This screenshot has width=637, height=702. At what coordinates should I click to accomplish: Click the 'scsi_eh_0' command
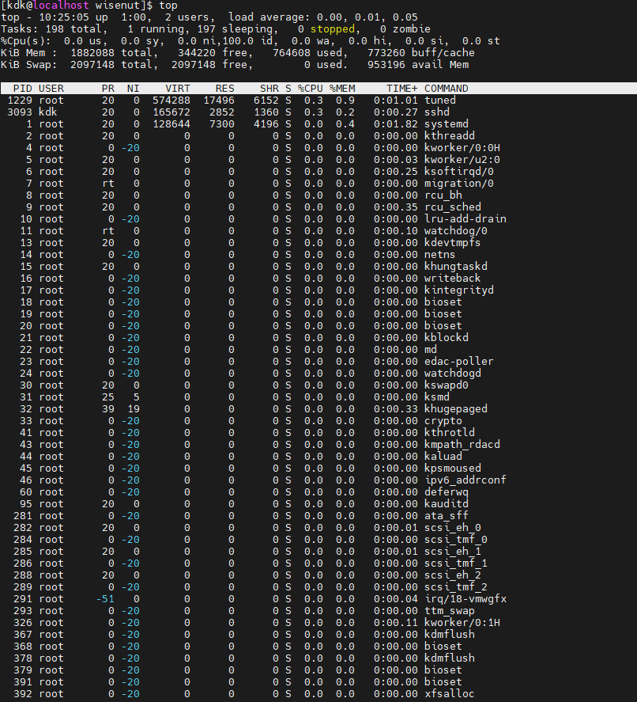tap(453, 527)
